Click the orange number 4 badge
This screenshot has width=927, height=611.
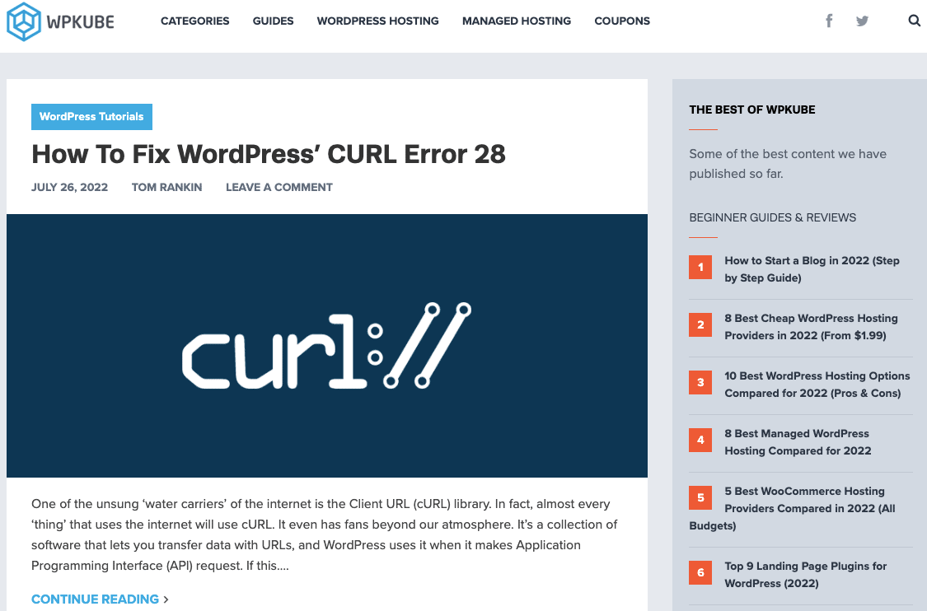[x=700, y=440]
